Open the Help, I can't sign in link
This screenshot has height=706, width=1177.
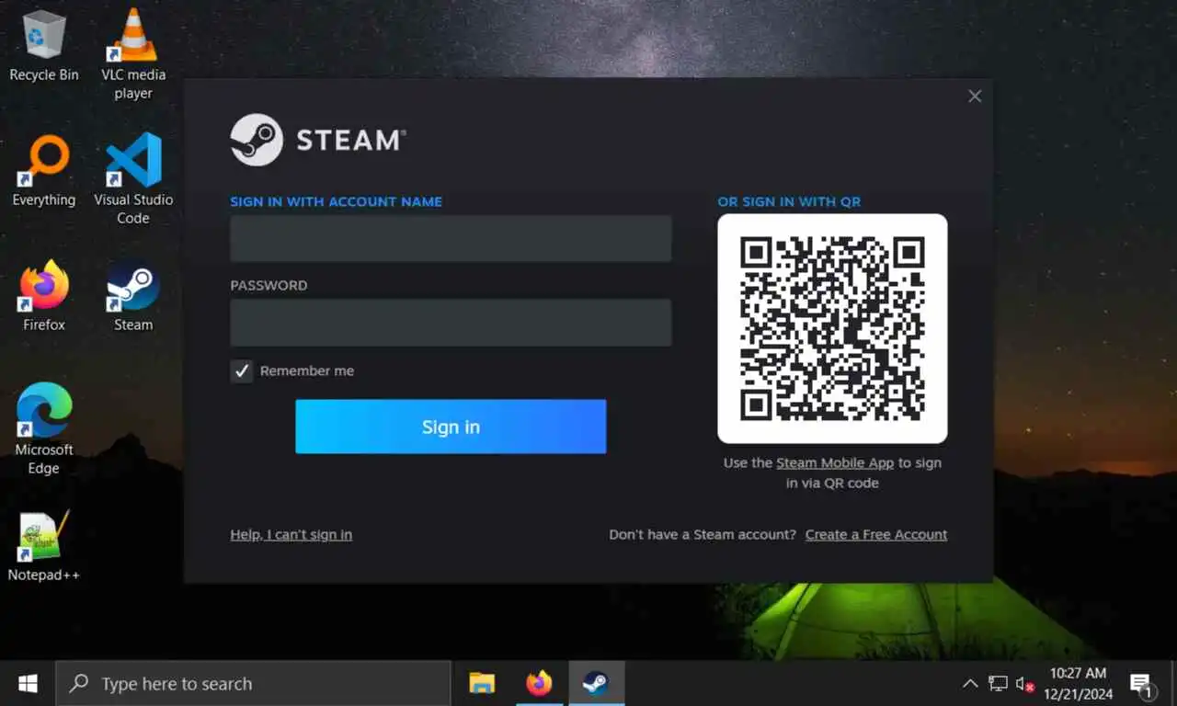(x=291, y=535)
